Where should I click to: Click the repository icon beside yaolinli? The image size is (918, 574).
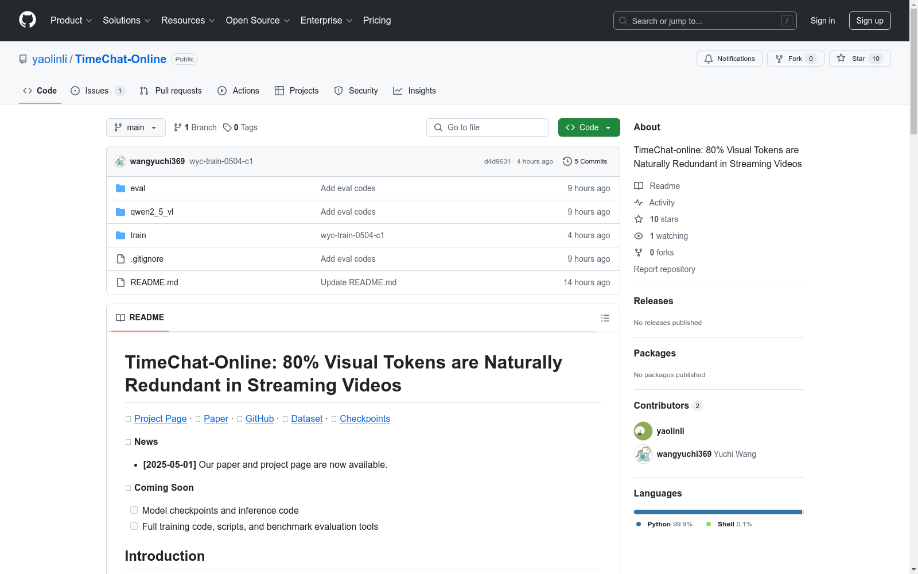coord(23,59)
